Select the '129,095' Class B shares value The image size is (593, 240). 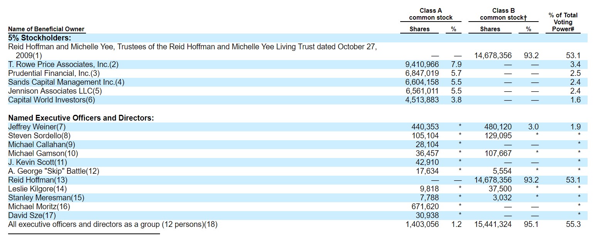[498, 136]
